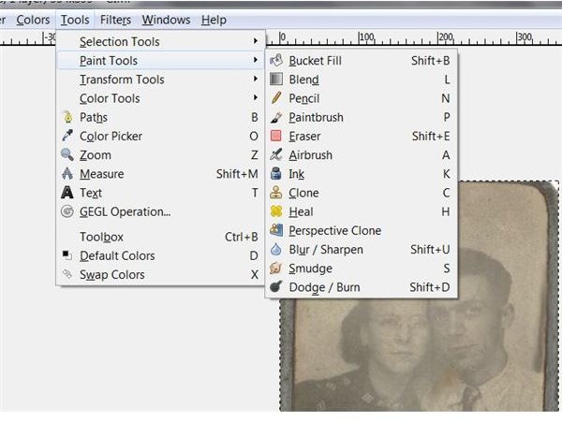Click the Blend gradient icon

point(276,80)
